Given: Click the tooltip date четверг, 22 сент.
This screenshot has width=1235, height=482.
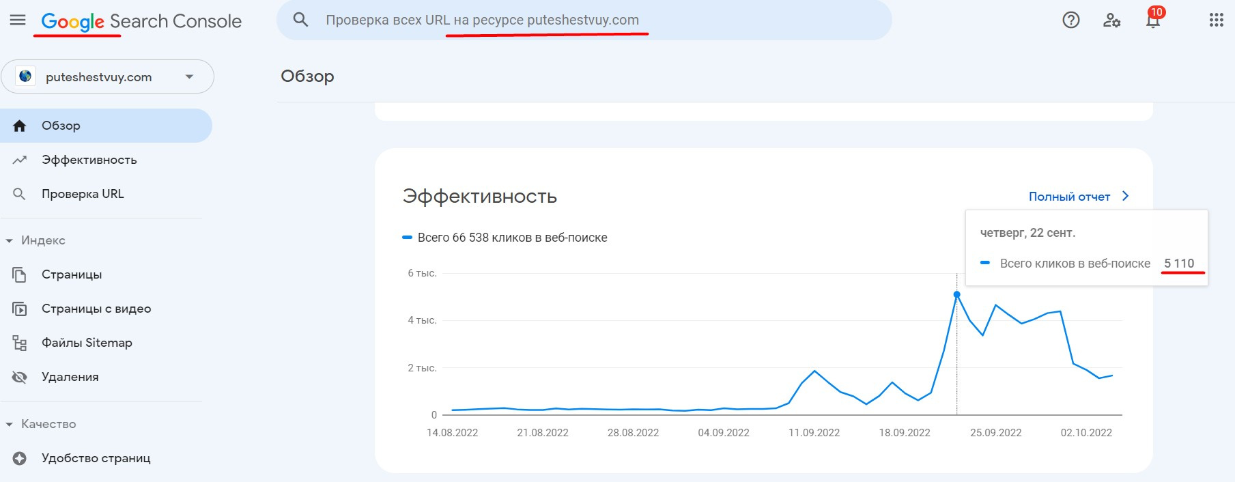Looking at the screenshot, I should click(x=1027, y=233).
